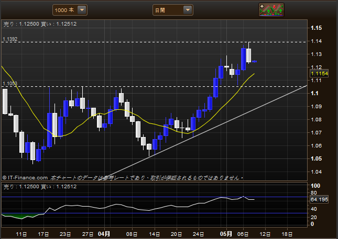Click the 1.05 price axis label
338x239 pixels.
316,159
